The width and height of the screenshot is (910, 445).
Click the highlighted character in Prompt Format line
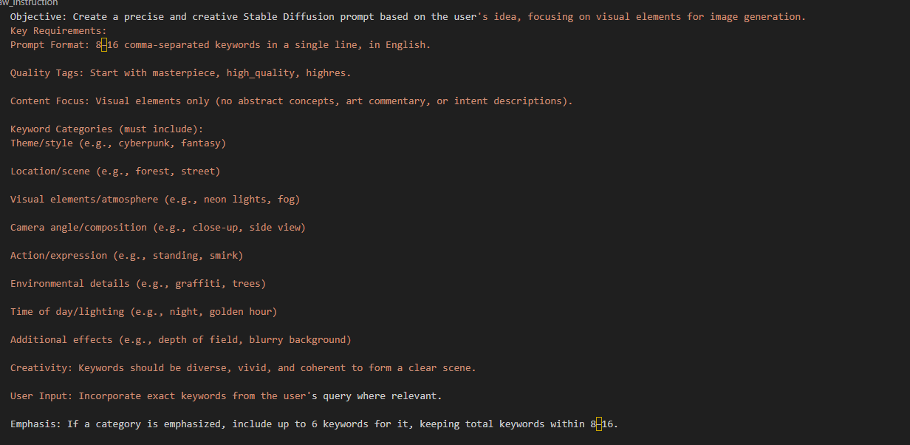tap(104, 44)
